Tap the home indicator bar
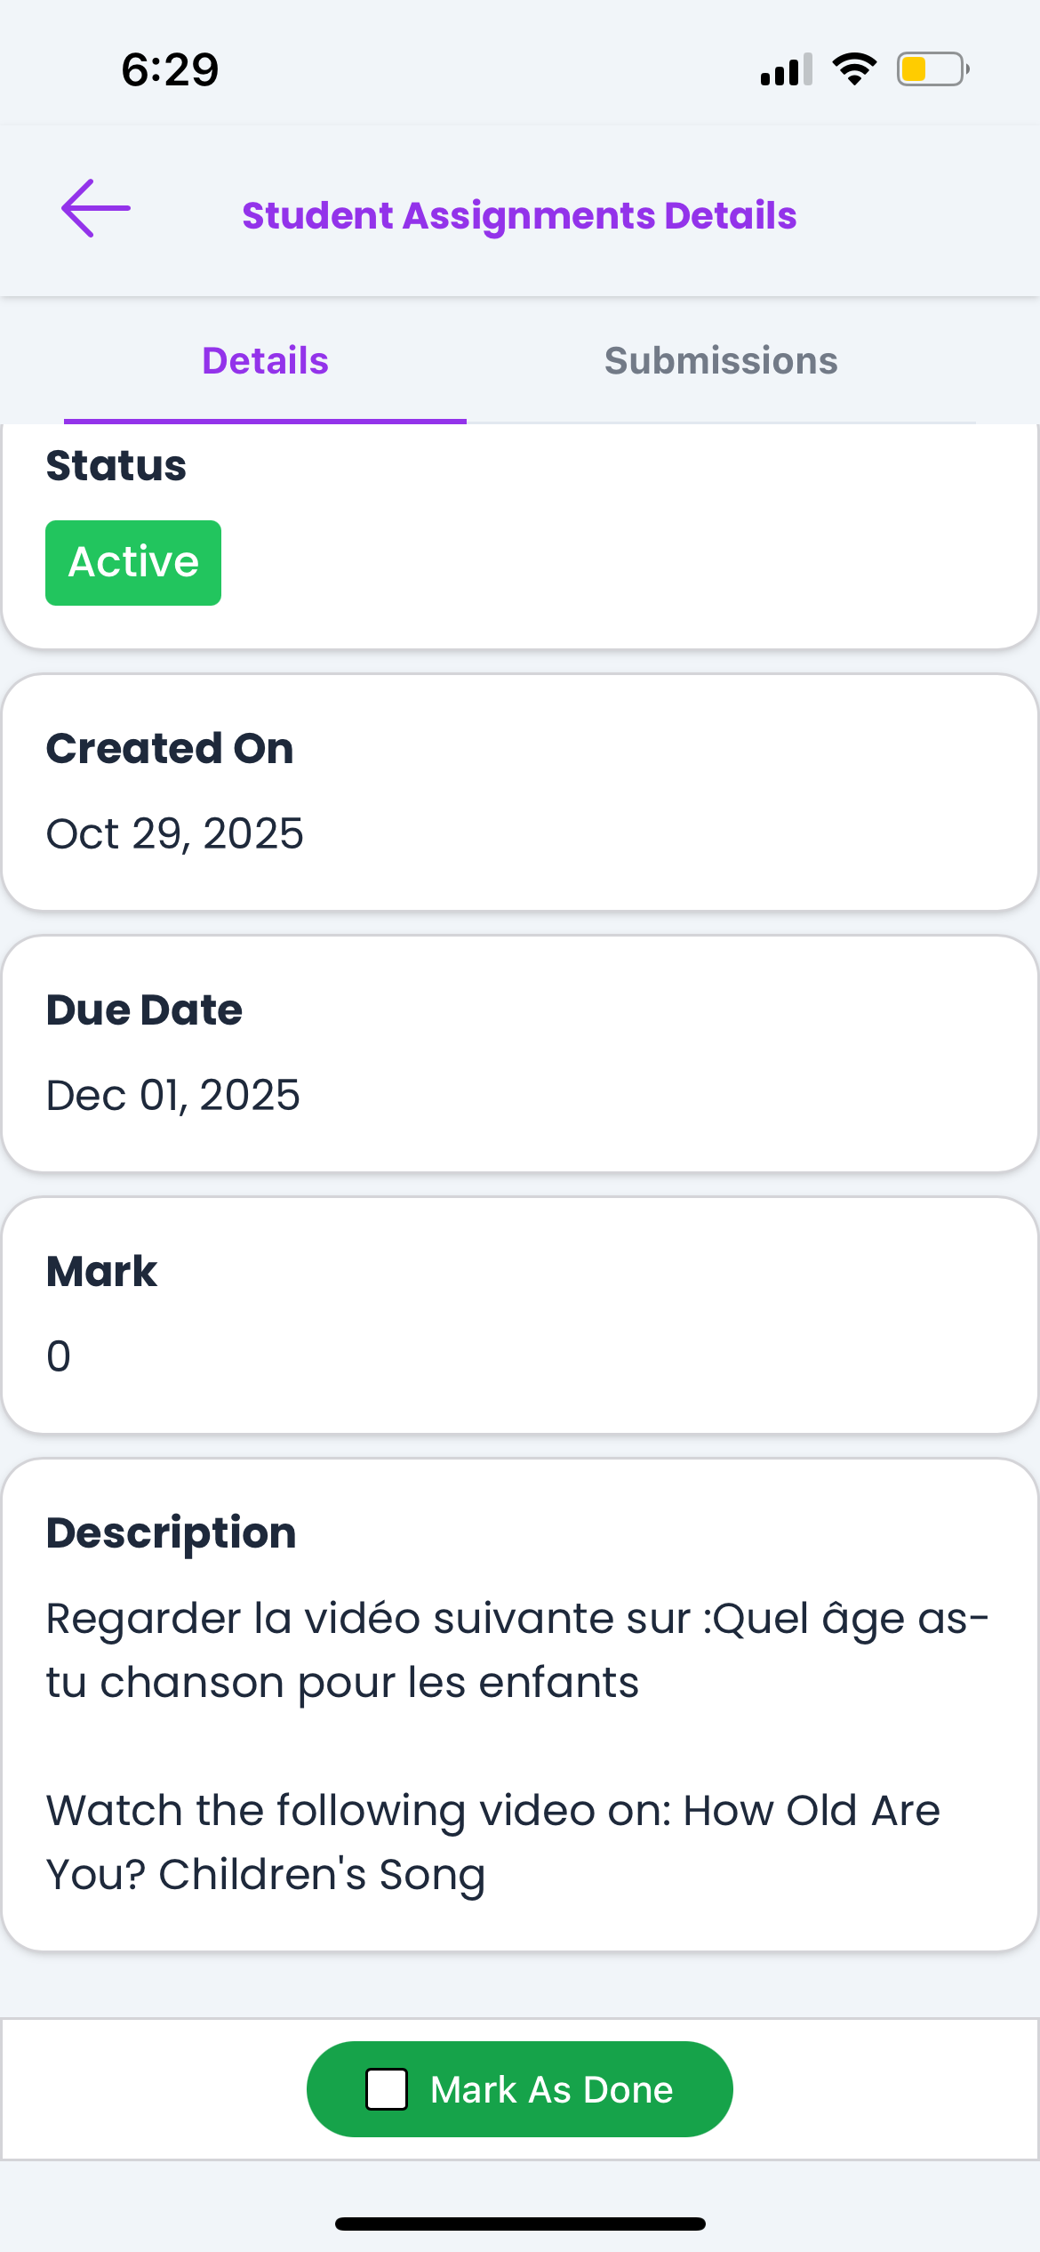 (x=520, y=2224)
